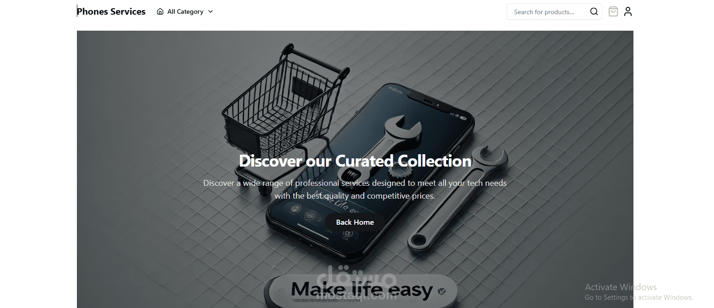Click the mostaql.com watermark text

tap(357, 297)
